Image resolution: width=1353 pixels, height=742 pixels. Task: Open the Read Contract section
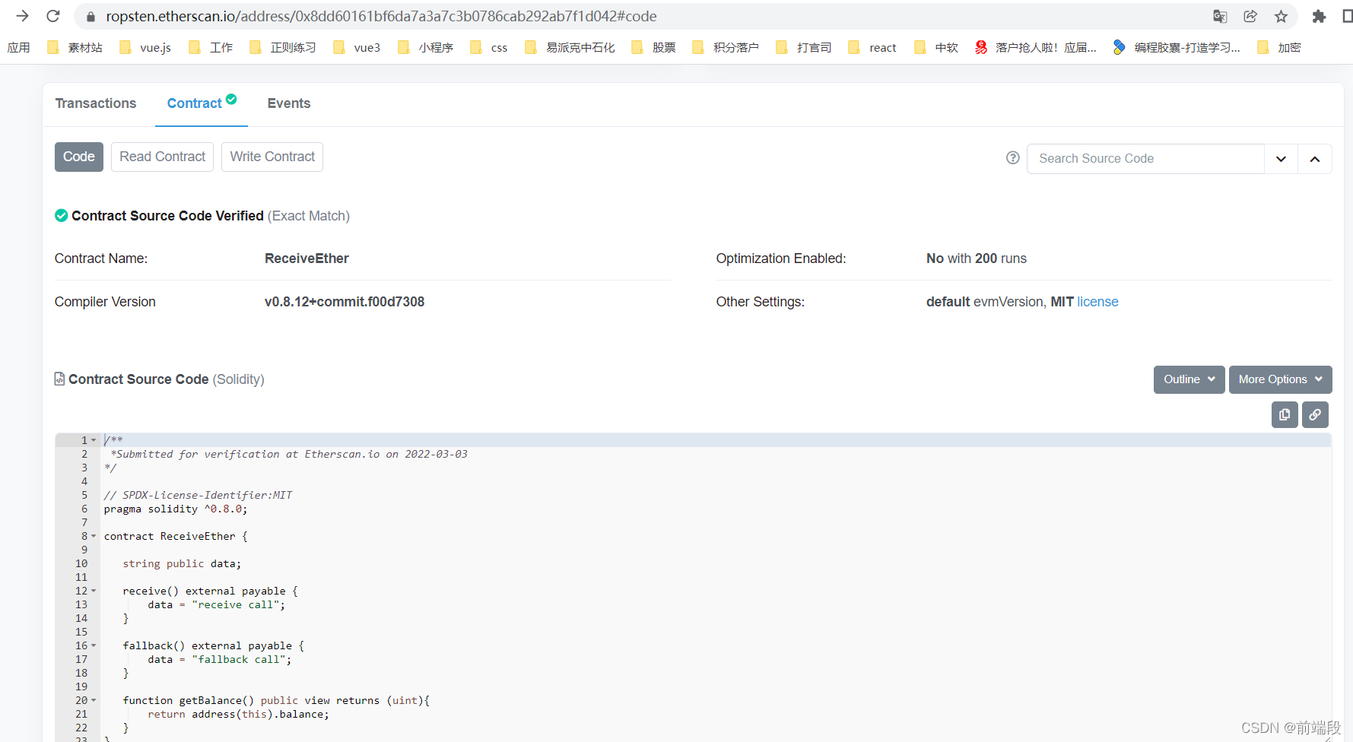(163, 157)
